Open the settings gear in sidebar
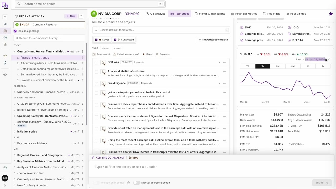This screenshot has height=189, width=336. (5, 74)
